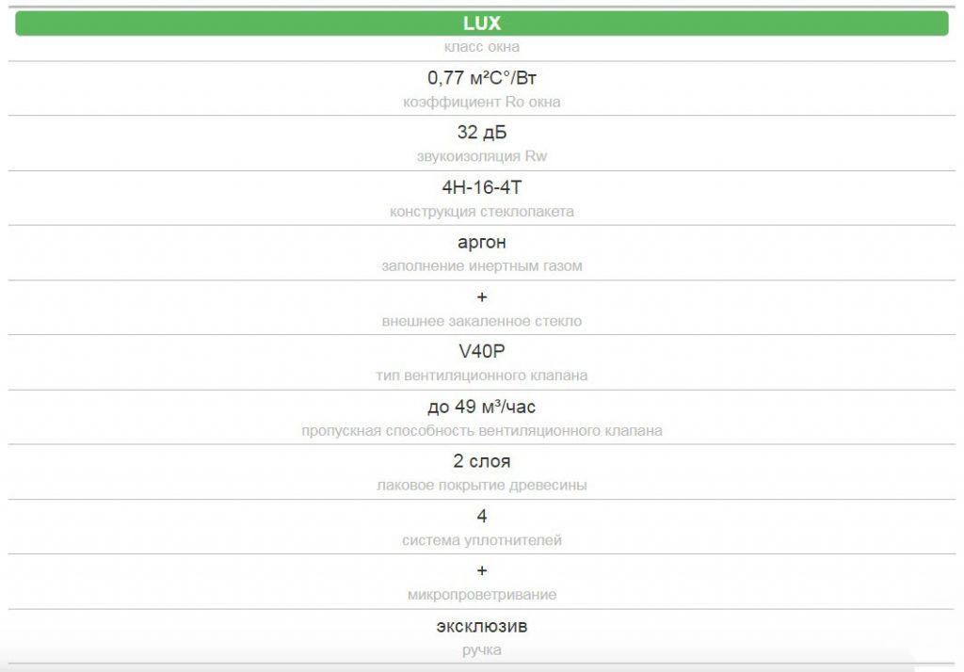Select the 32 дБ sound insulation value
This screenshot has width=964, height=672.
pyautogui.click(x=482, y=133)
